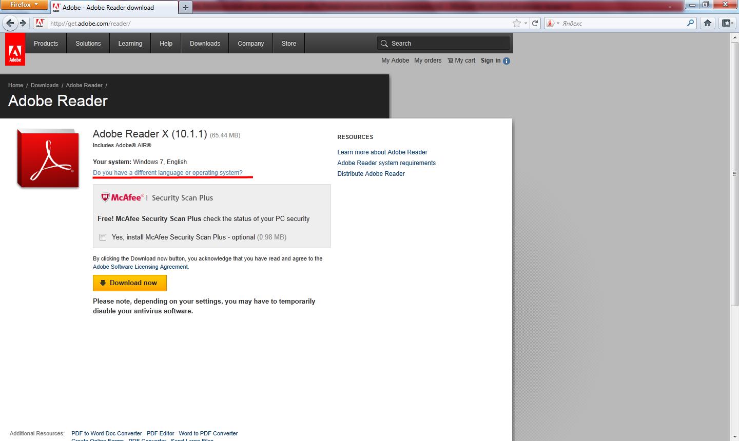Click My Adobe link

tap(395, 61)
